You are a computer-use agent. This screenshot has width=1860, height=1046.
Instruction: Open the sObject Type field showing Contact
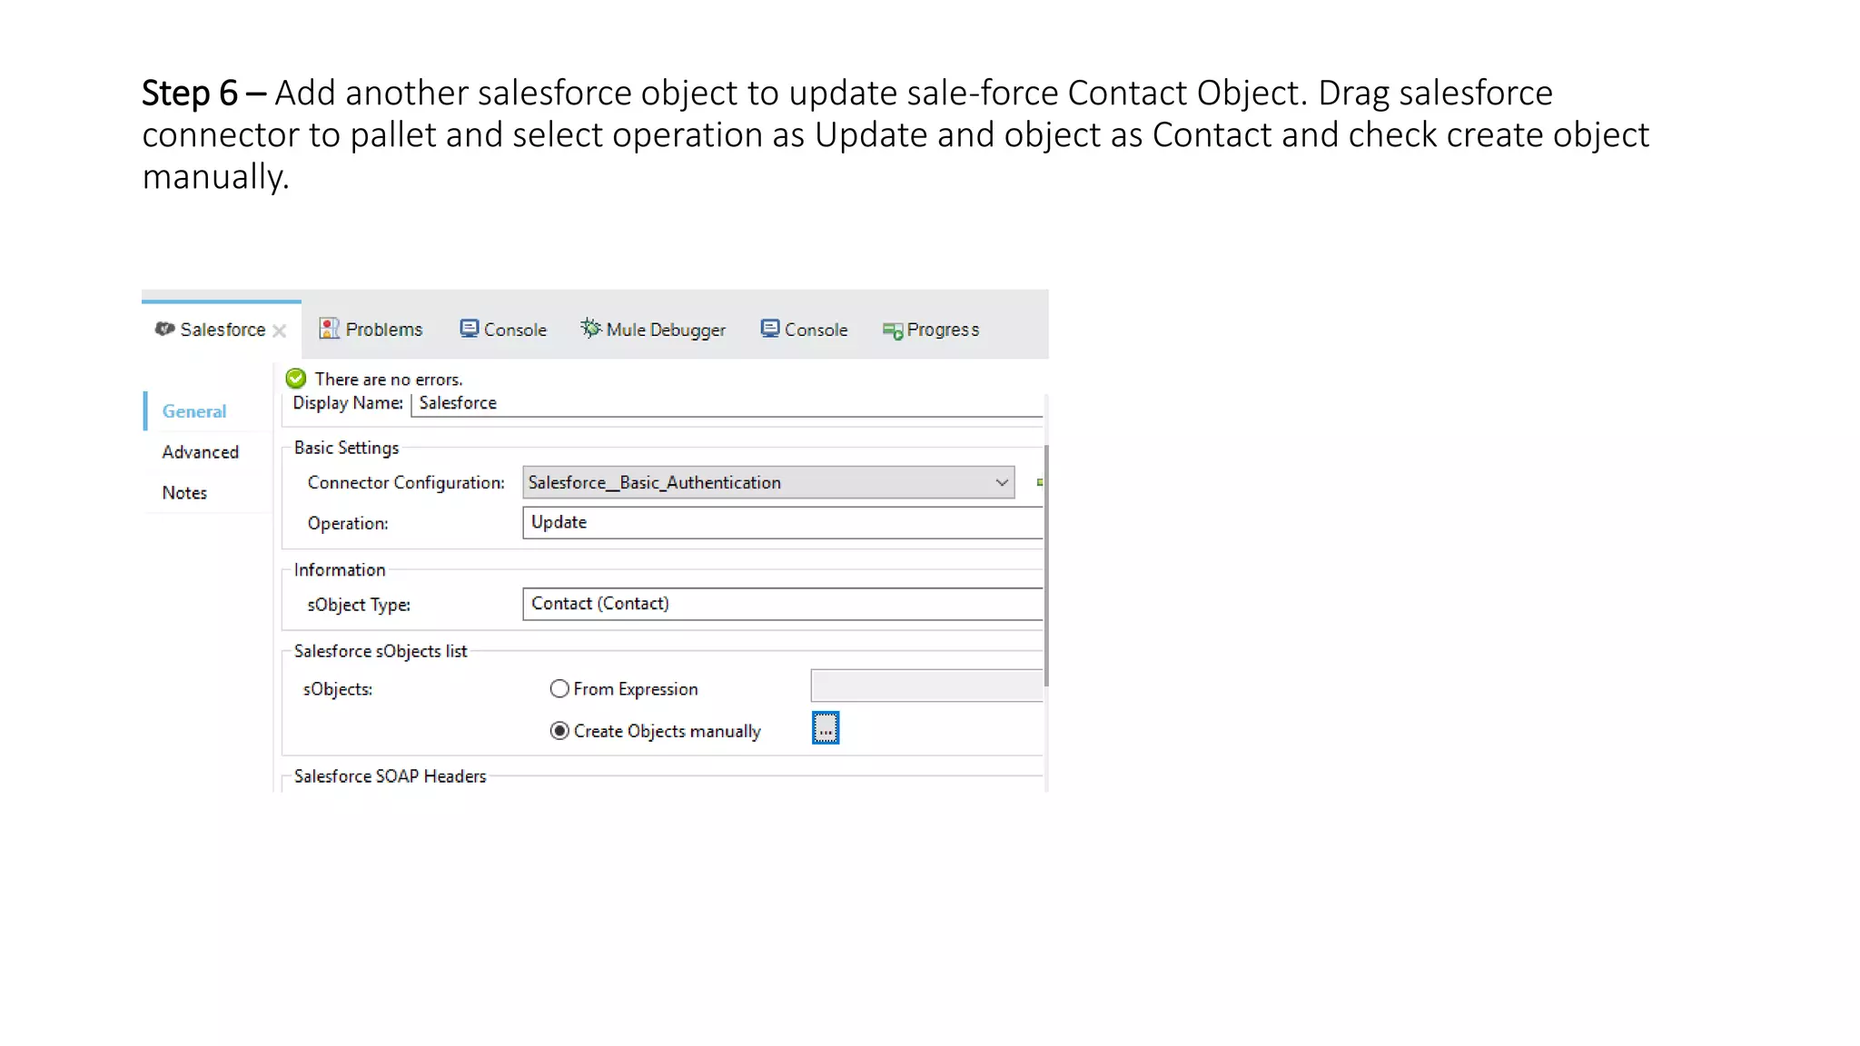point(783,604)
